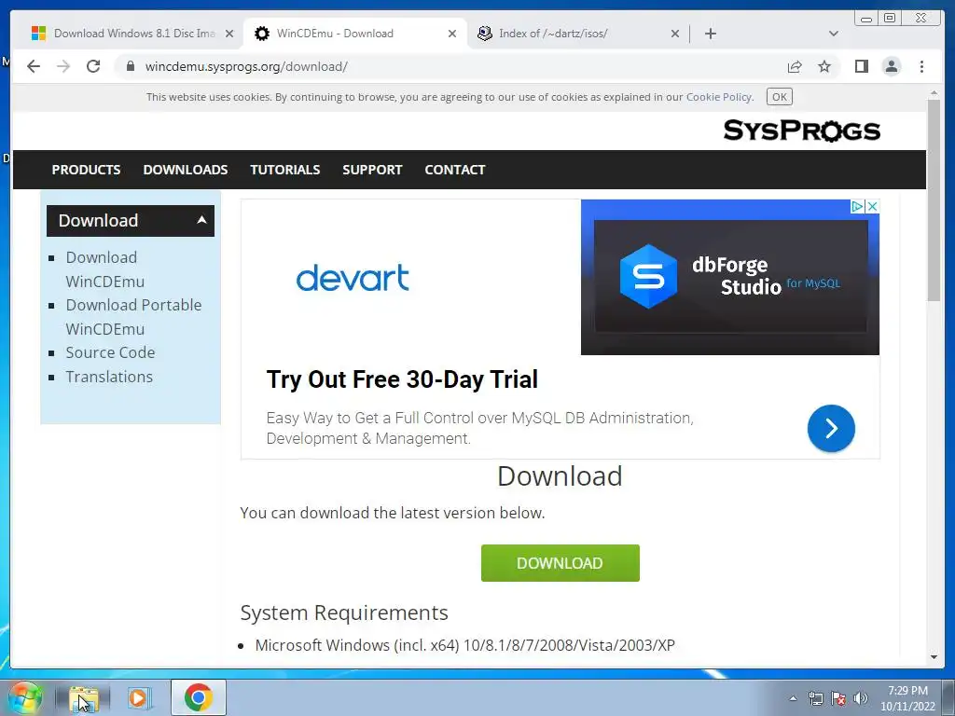This screenshot has height=716, width=955.
Task: Open the Cookie Policy link
Action: coord(719,97)
